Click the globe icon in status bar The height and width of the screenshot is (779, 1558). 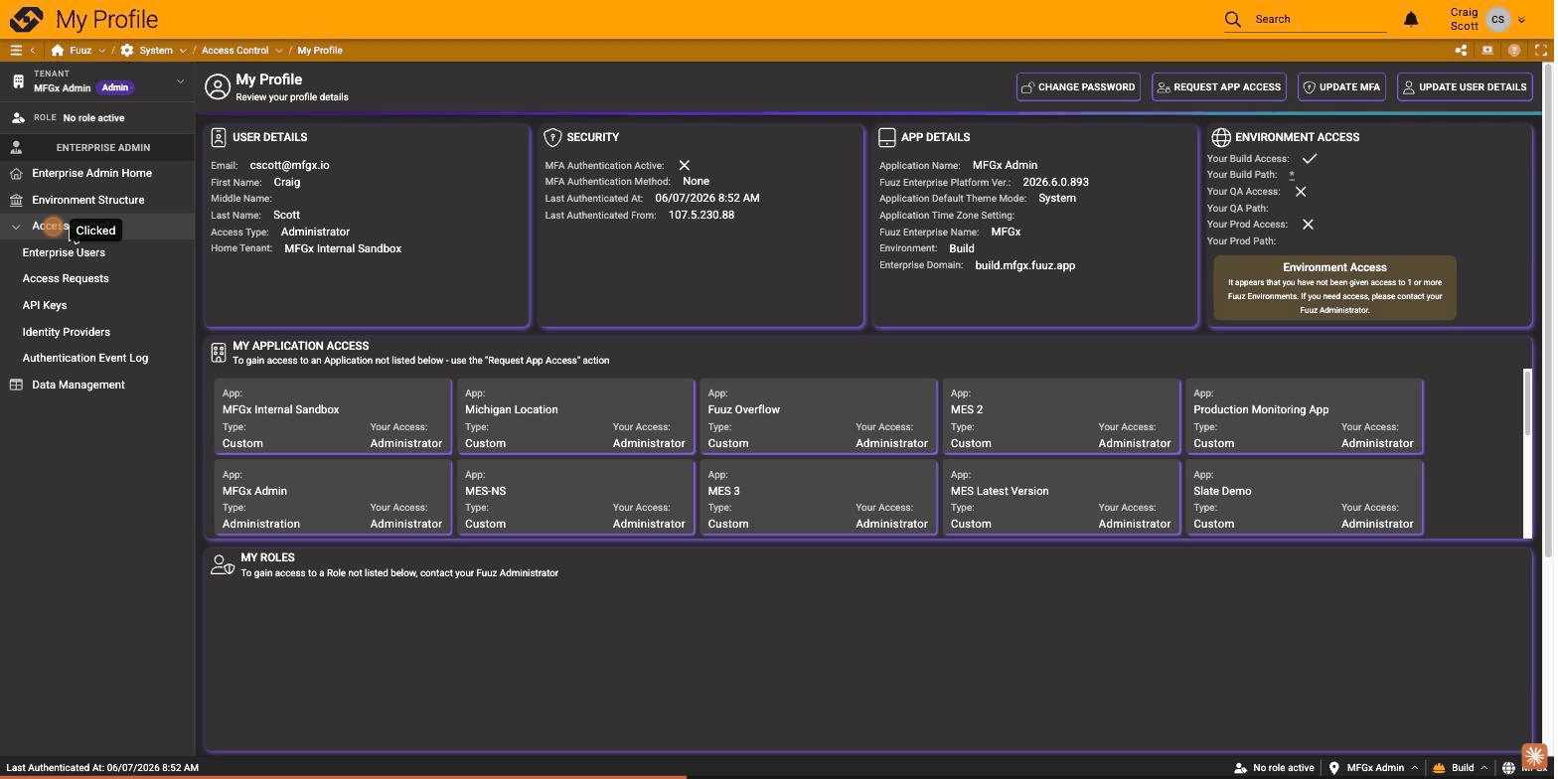1507,768
